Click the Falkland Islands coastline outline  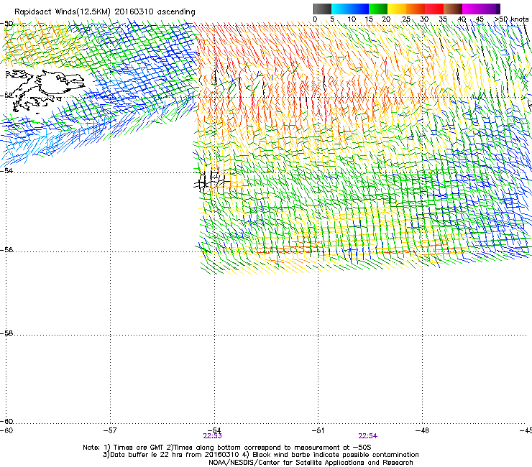(x=45, y=91)
